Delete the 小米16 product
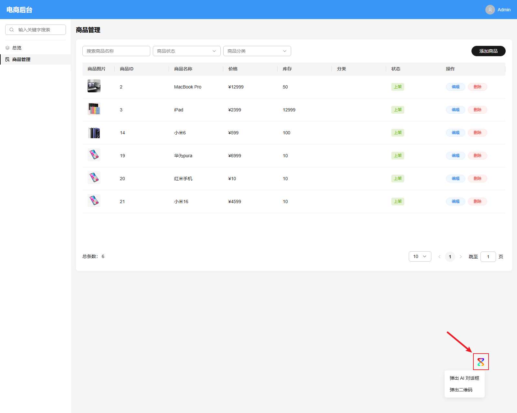The height and width of the screenshot is (413, 517). click(x=478, y=201)
